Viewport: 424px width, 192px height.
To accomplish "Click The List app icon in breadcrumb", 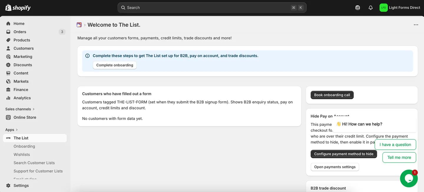I will click(79, 25).
